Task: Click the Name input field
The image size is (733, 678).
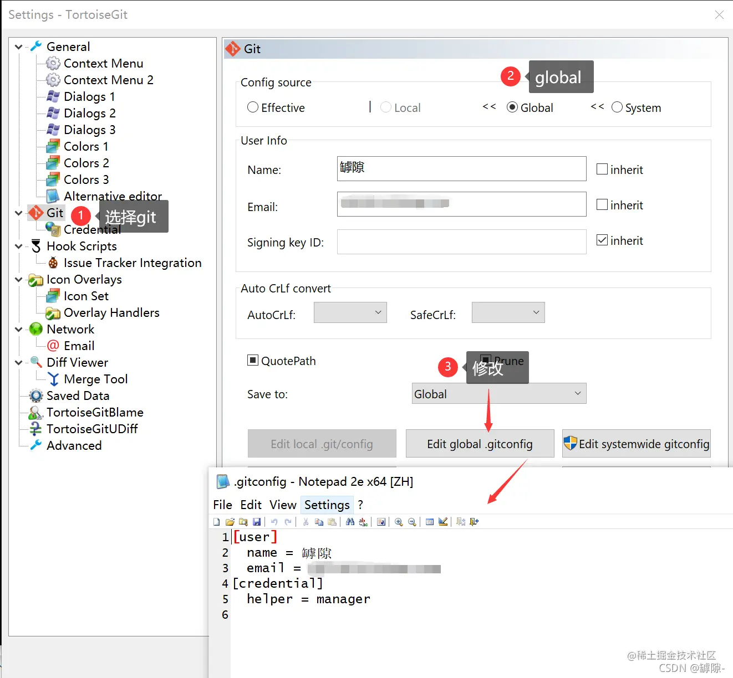Action: pyautogui.click(x=462, y=168)
